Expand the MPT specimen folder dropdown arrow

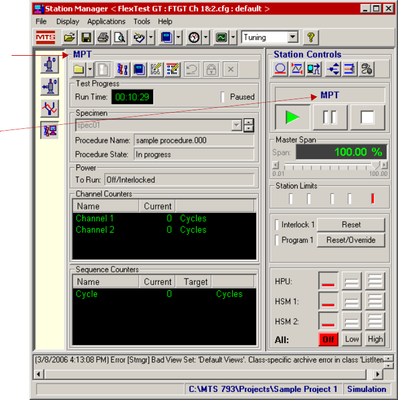[90, 70]
